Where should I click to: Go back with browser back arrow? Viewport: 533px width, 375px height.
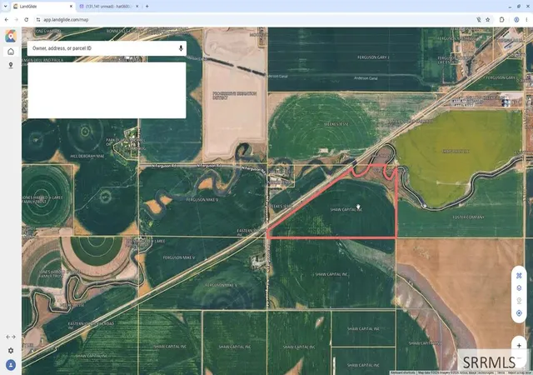point(7,20)
